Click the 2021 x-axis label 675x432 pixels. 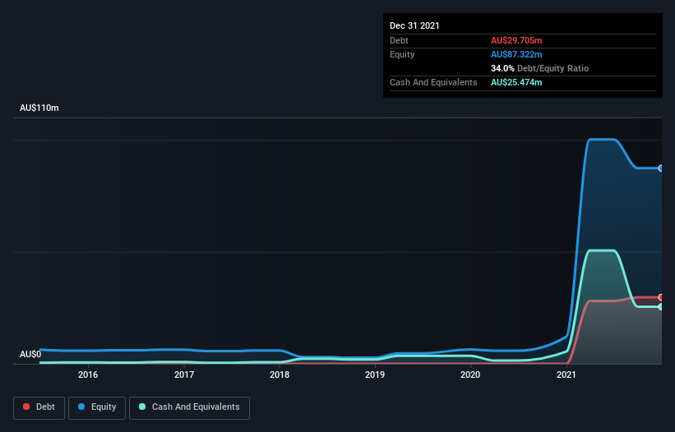[566, 375]
